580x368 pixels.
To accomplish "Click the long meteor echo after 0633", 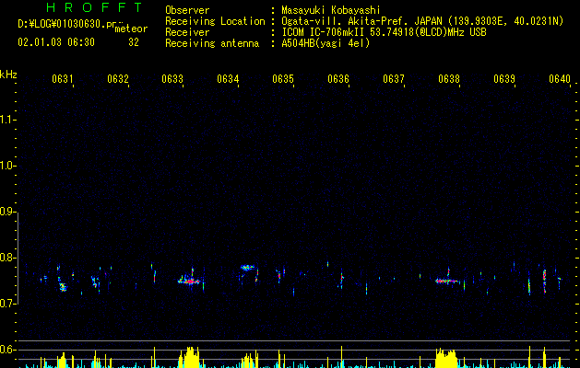I will (x=189, y=282).
